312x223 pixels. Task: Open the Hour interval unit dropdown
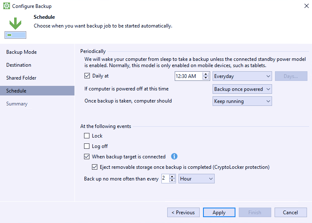pos(196,179)
